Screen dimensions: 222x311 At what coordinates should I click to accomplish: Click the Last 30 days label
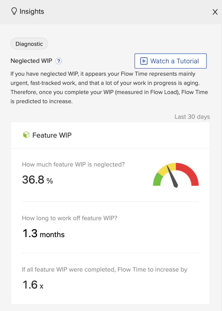[x=192, y=117]
